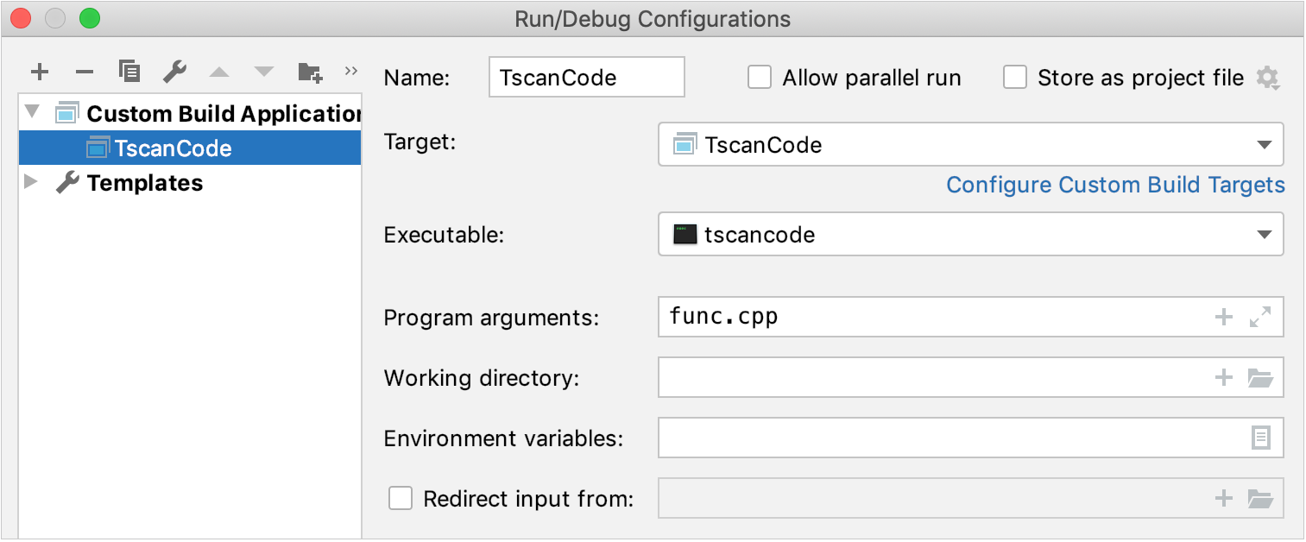Click the Configure Custom Build Targets link
The width and height of the screenshot is (1306, 542).
(1115, 185)
